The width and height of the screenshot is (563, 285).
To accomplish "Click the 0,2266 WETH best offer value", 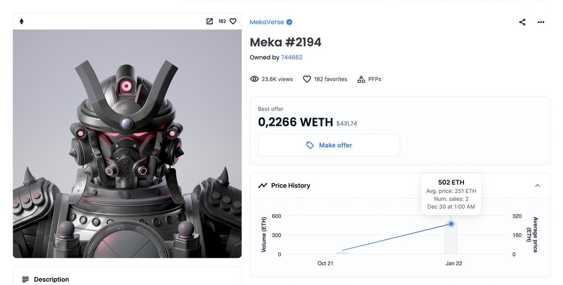I will (296, 122).
